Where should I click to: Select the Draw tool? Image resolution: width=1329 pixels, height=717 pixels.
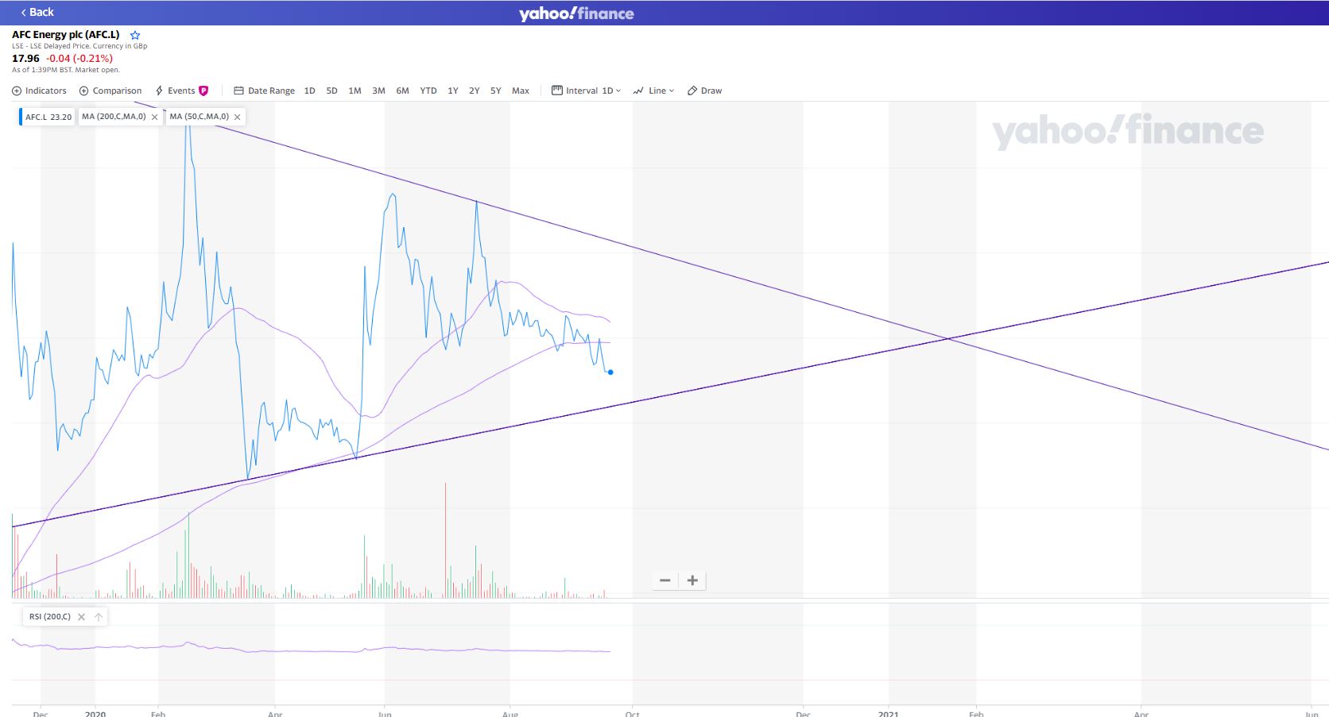pyautogui.click(x=704, y=91)
